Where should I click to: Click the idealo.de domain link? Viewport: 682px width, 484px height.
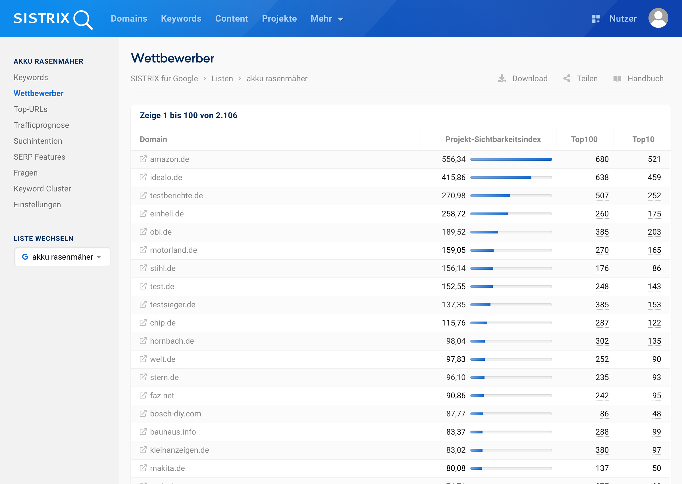pyautogui.click(x=166, y=178)
